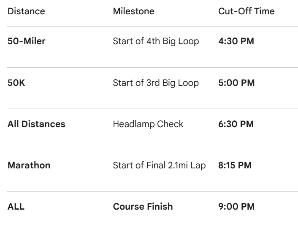Select the Start of 3rd Big Loop milestone
The image size is (298, 229).
pos(156,83)
